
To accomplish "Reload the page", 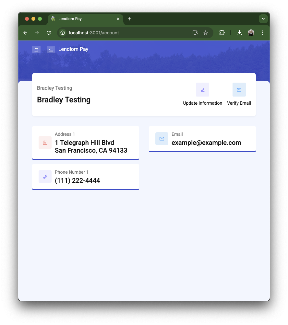I will pyautogui.click(x=49, y=33).
